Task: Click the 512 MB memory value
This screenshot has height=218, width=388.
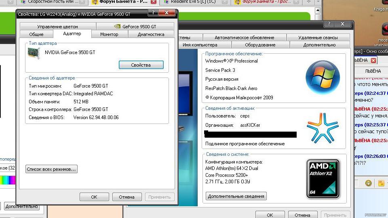Action: click(x=81, y=102)
